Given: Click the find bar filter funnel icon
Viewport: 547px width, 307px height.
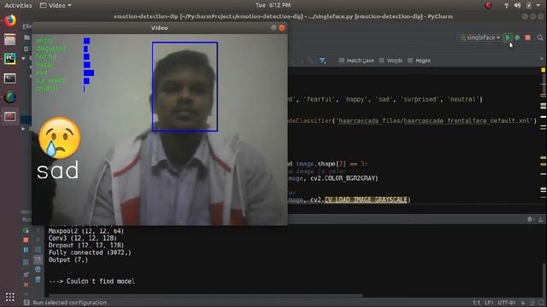Looking at the screenshot, I should (322, 61).
